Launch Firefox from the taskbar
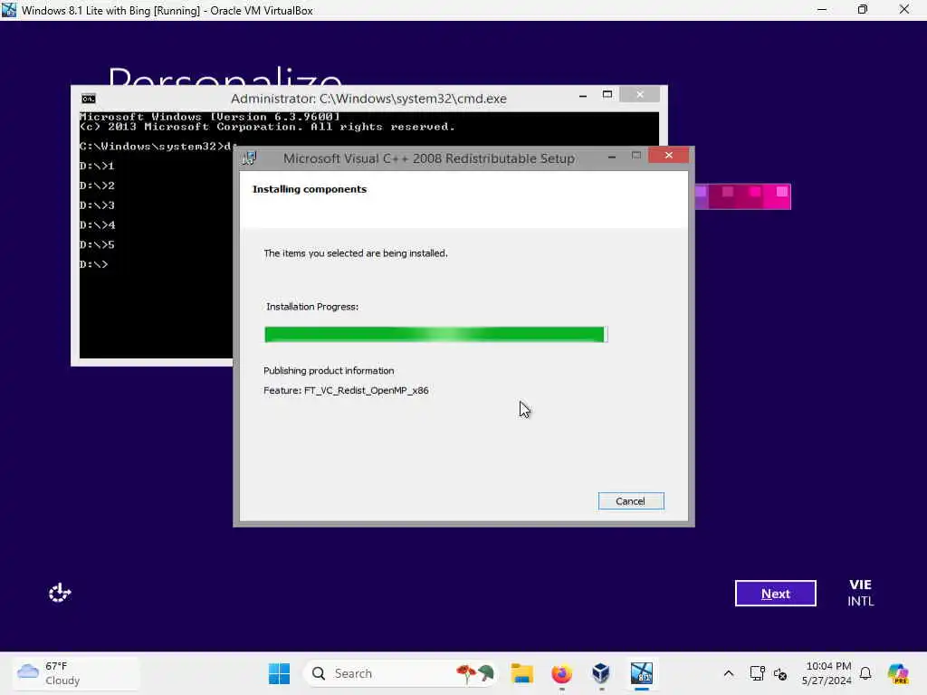This screenshot has height=695, width=927. coord(561,673)
